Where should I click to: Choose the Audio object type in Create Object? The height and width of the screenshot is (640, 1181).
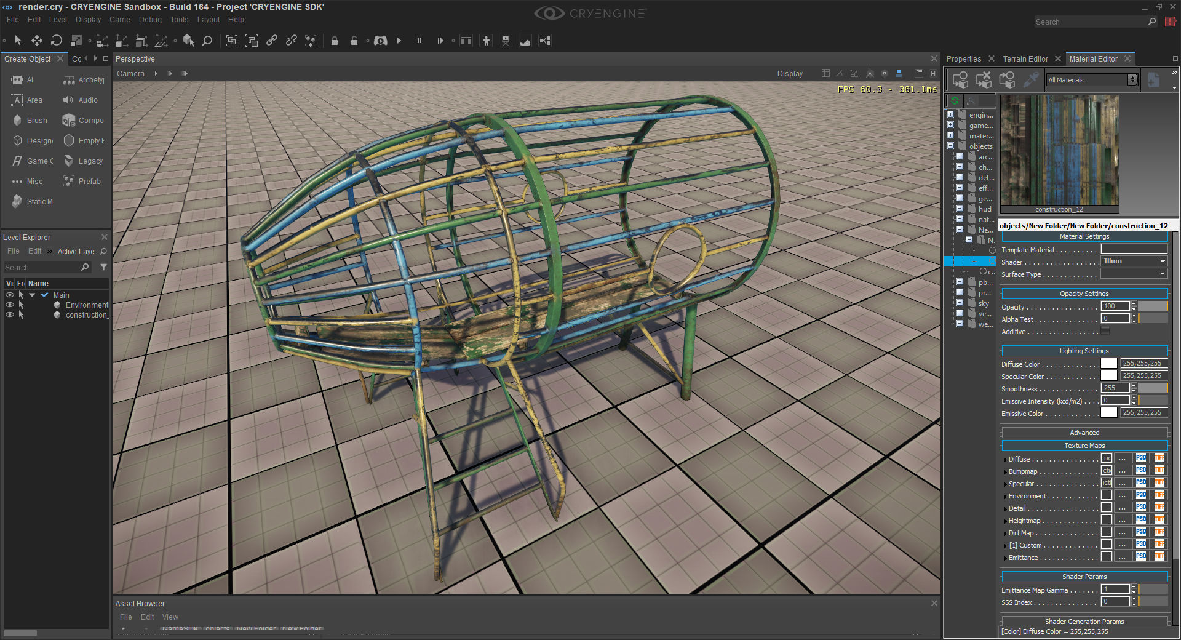[81, 100]
